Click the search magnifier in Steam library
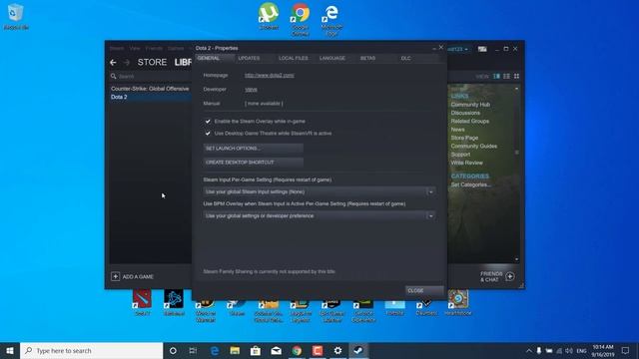639x359 pixels. click(113, 76)
